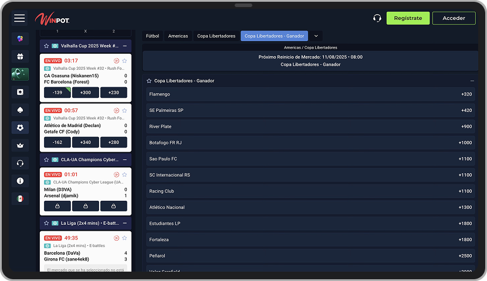Select Atlético Nacional +1300 outright

[310, 207]
